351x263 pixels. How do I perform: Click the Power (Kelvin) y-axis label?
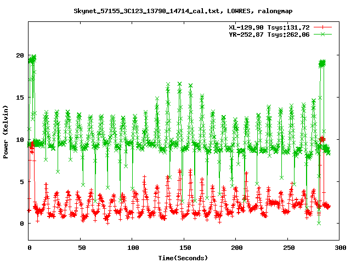tap(5, 132)
